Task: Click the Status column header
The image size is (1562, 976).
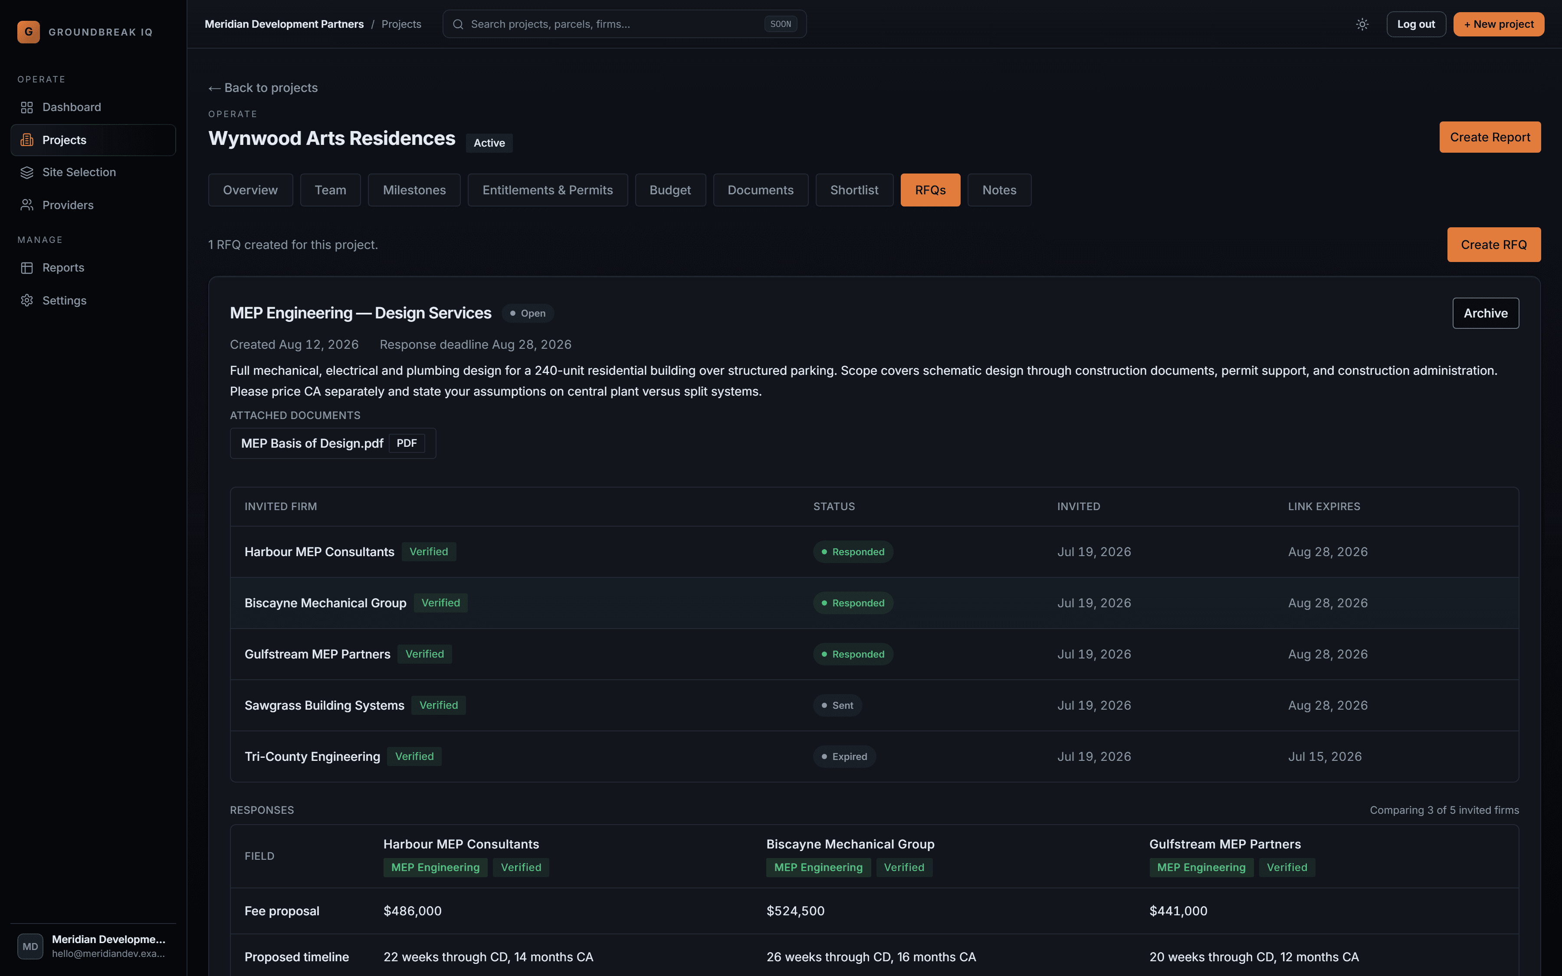Action: point(834,507)
